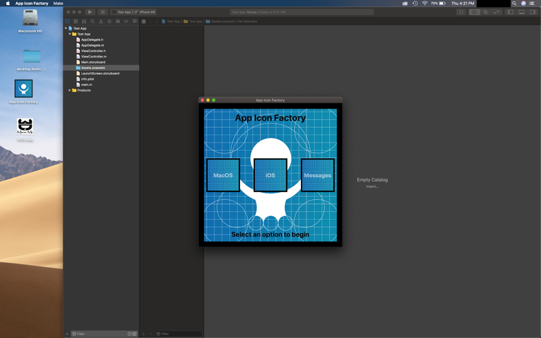
Task: Open the Source Control navigator icon
Action: click(76, 22)
